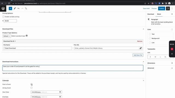Pick the Text color swatch

coord(150,34)
